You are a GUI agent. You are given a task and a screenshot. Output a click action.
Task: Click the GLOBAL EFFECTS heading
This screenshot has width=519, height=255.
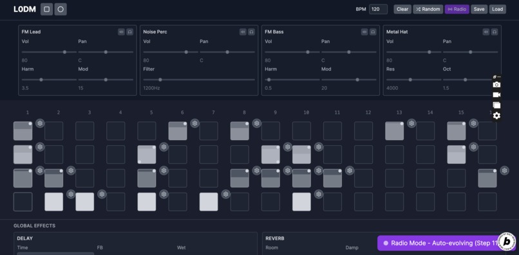pos(34,225)
